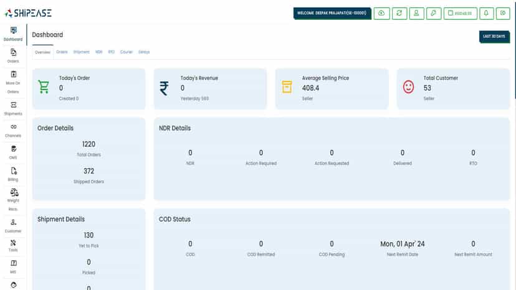Click the Welcome Deepak Prajapati button
Screen dimensions: 516x290
tap(332, 14)
